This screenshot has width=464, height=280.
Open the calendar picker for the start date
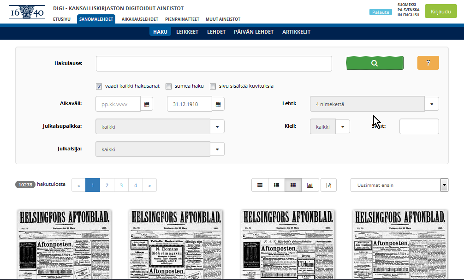147,104
